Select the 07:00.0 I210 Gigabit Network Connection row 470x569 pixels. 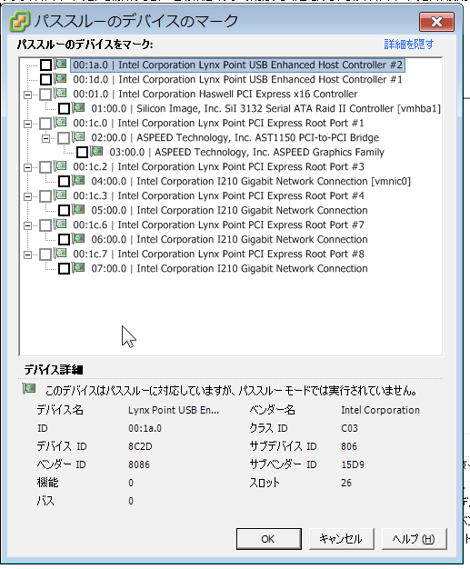[229, 268]
